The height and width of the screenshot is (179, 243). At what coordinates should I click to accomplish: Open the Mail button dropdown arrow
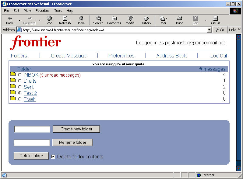coord(167,18)
